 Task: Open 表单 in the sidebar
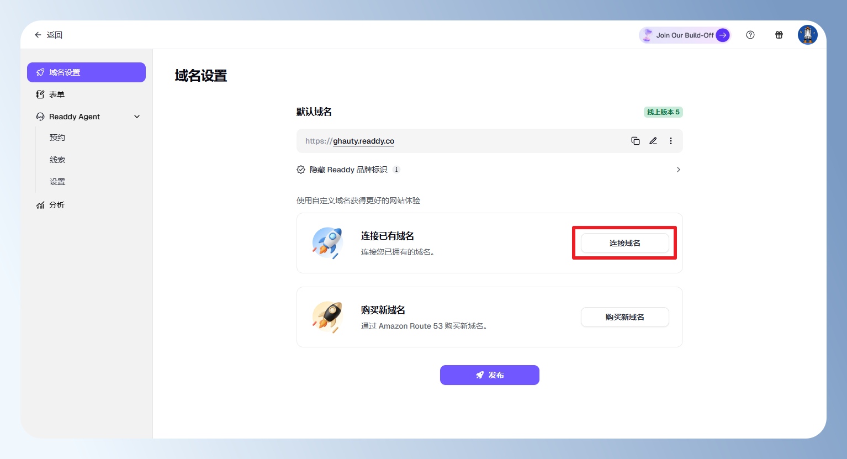[x=57, y=94]
